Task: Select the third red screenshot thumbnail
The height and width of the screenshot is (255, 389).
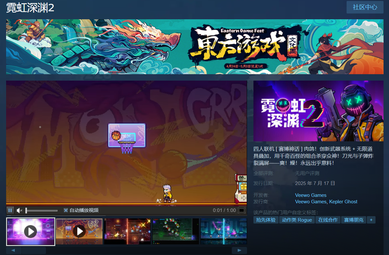Action: point(127,232)
